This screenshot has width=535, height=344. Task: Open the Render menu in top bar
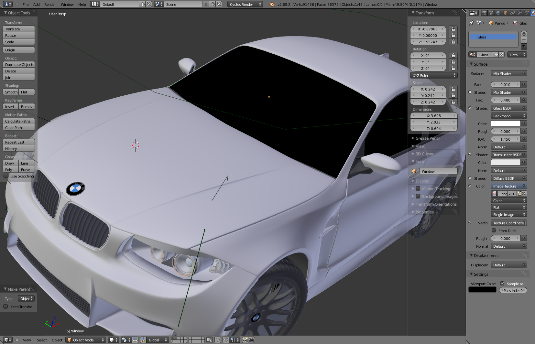50,5
